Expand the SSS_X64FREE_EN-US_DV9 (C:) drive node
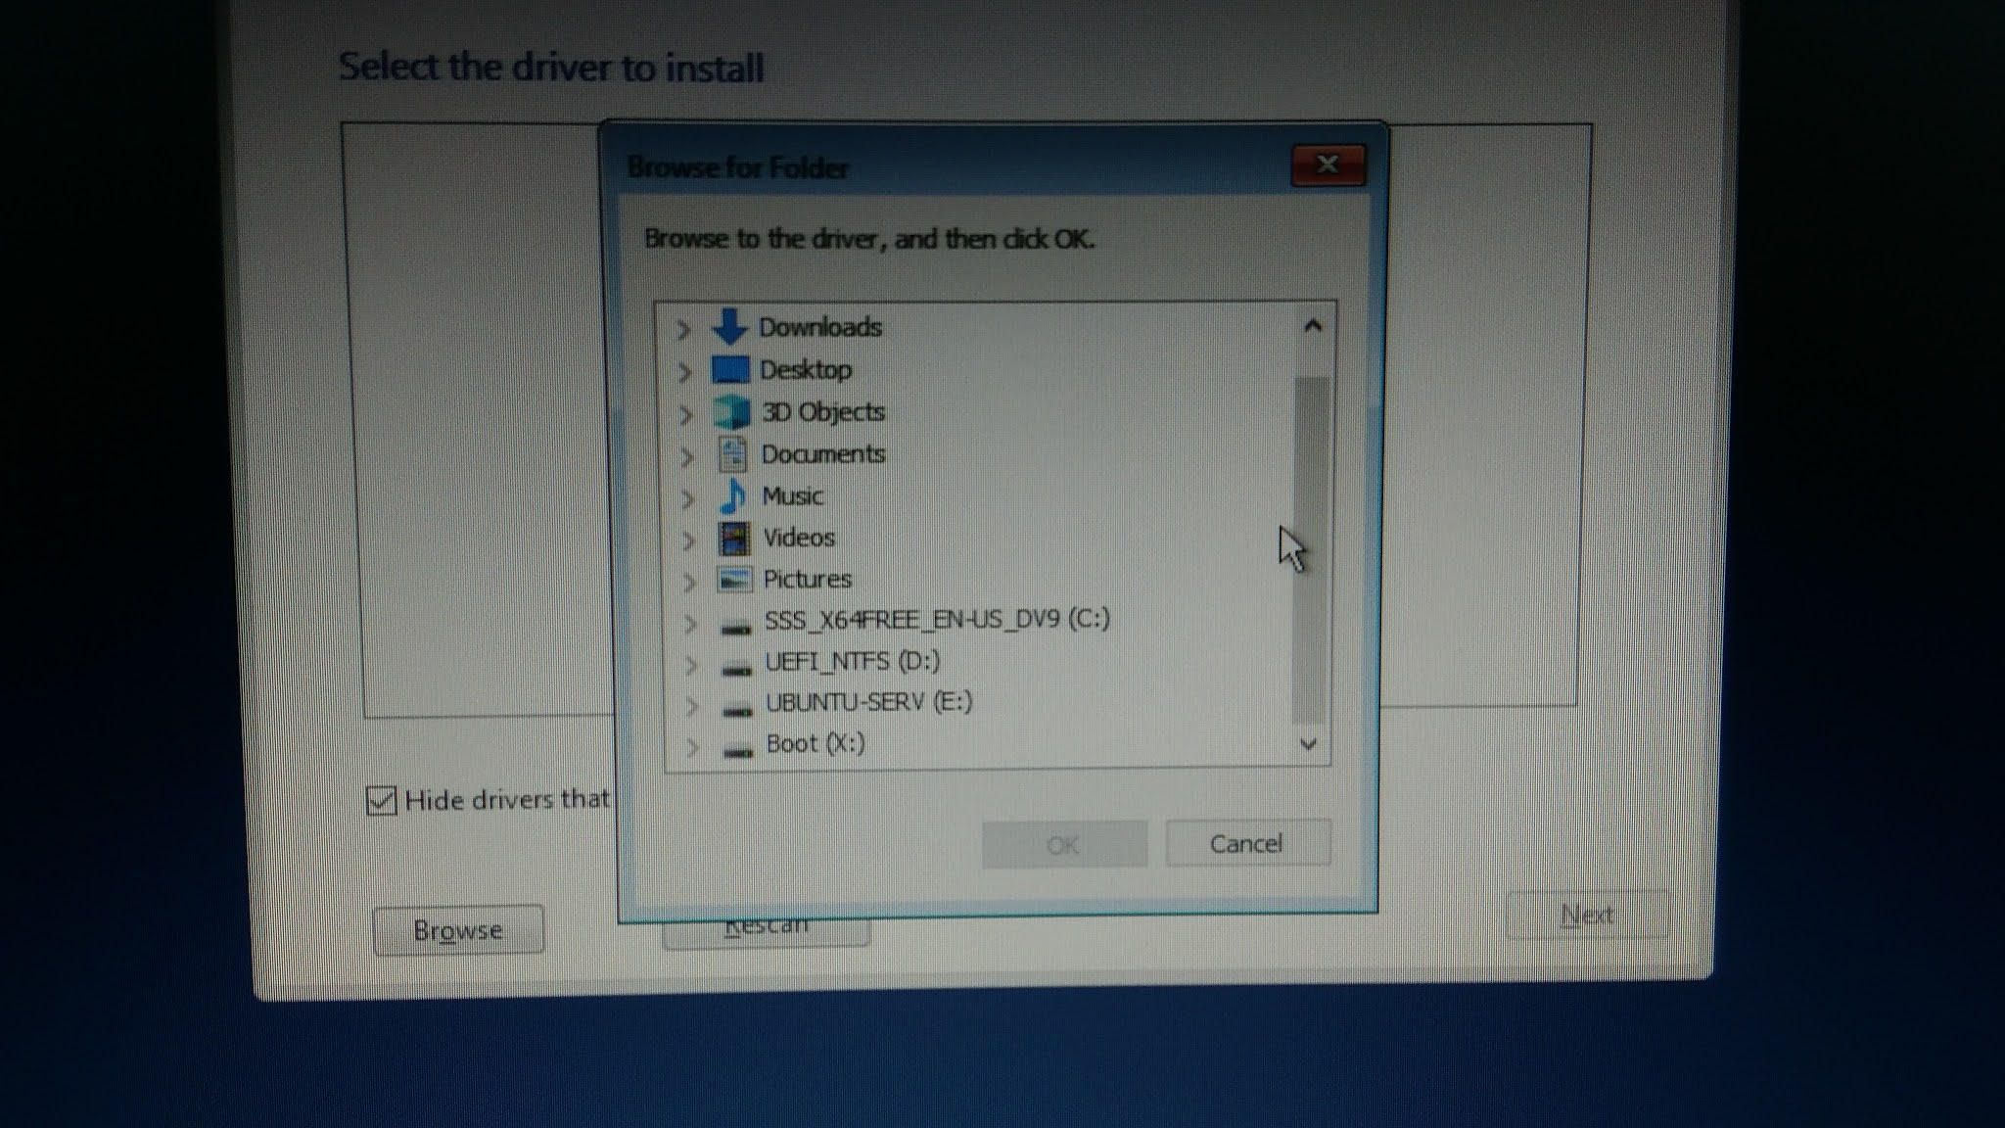Viewport: 2005px width, 1128px height. pyautogui.click(x=690, y=623)
